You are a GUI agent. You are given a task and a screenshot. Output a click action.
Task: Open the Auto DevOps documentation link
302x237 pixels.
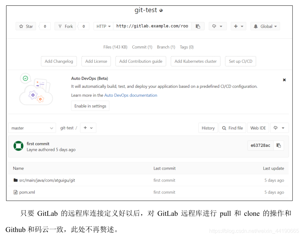point(131,95)
